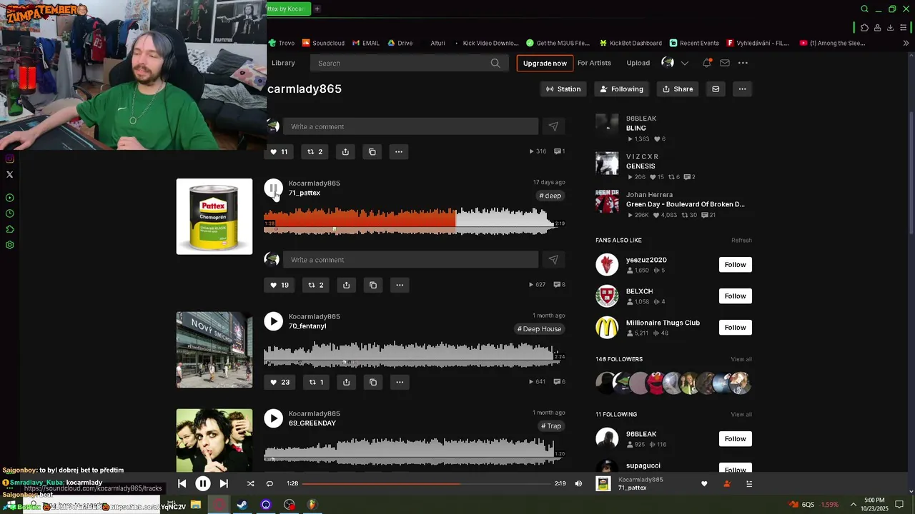Follow BELXCH
The image size is (915, 514).
(x=735, y=296)
